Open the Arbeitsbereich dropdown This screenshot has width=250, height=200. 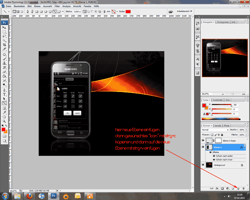tap(184, 11)
